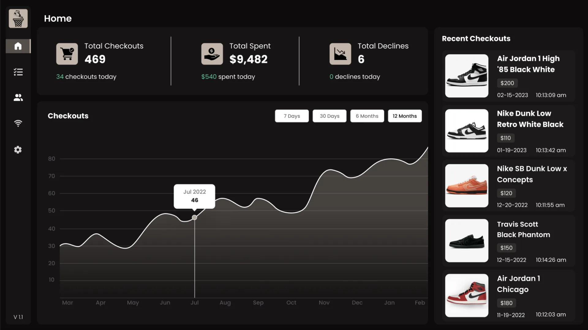This screenshot has height=330, width=588.
Task: Click the Total Checkouts value 469
Action: [x=95, y=59]
